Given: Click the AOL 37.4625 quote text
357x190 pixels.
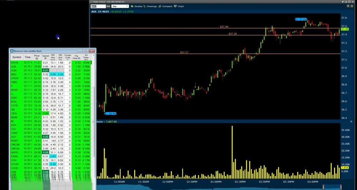Looking at the screenshot, I should pyautogui.click(x=100, y=11).
